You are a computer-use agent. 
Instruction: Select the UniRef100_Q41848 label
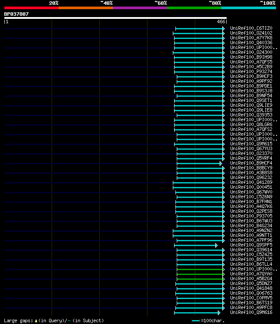click(251, 288)
